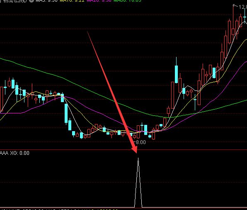
Task: Click the status text row at the chart bottom
Action: [60, 209]
